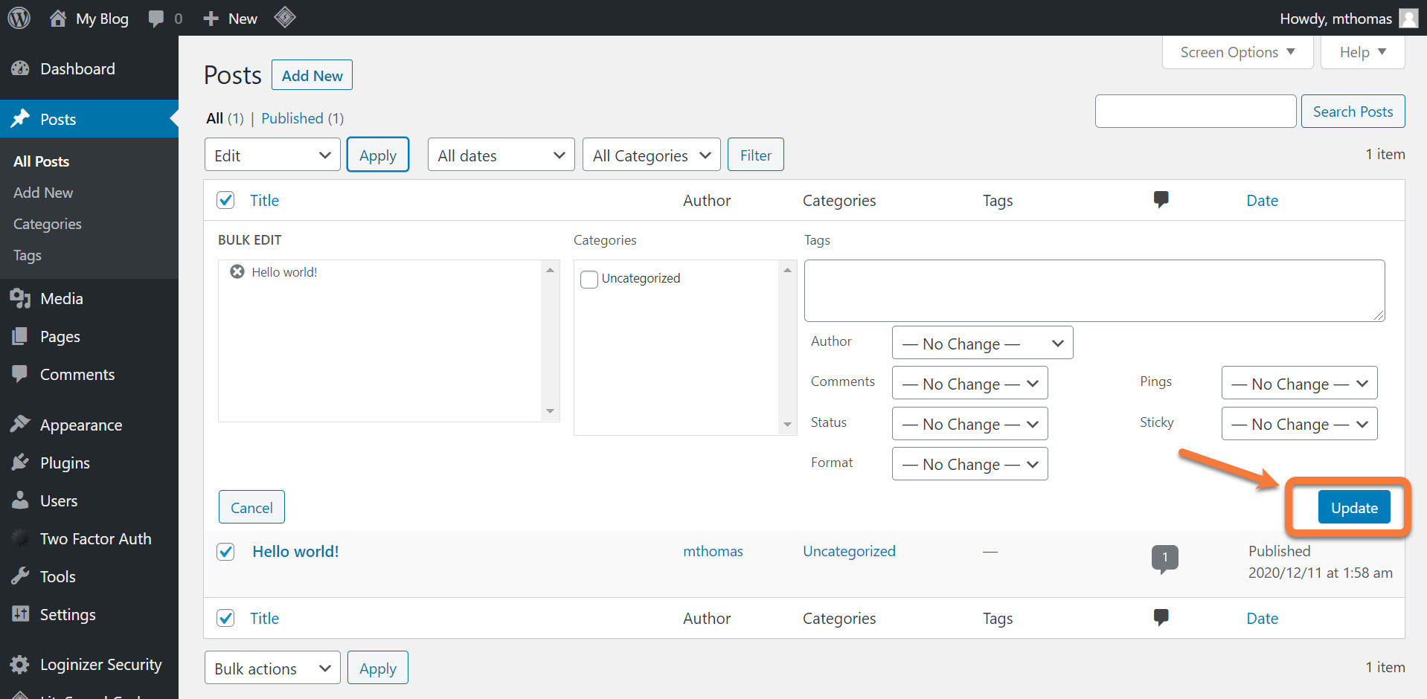The image size is (1427, 699).
Task: Open Tools using the wrench icon
Action: point(21,576)
